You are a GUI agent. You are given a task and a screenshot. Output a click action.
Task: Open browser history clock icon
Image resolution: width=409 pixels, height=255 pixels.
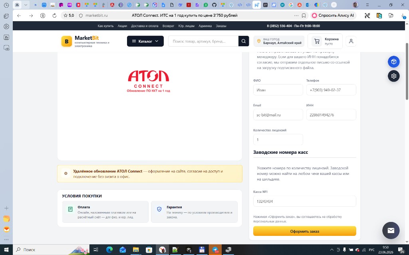click(x=6, y=5)
